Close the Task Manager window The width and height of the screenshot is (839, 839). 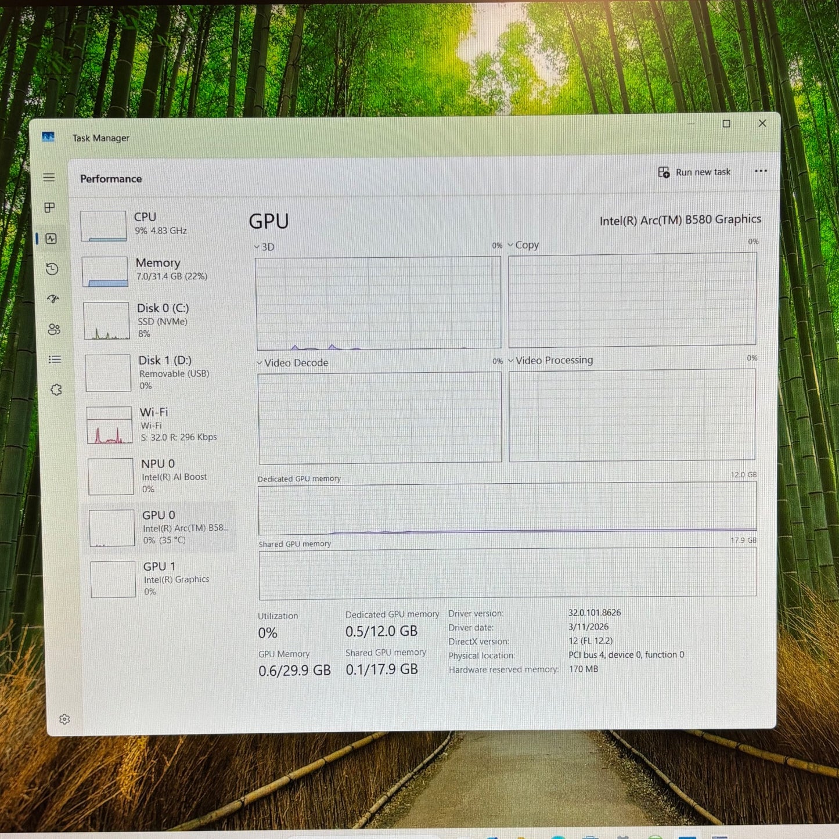tap(762, 123)
